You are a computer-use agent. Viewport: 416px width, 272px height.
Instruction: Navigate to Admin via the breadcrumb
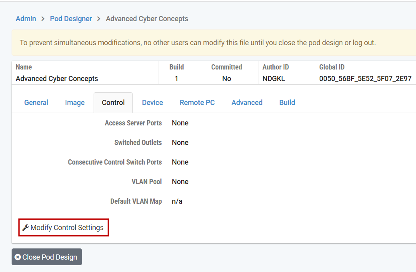tap(26, 18)
